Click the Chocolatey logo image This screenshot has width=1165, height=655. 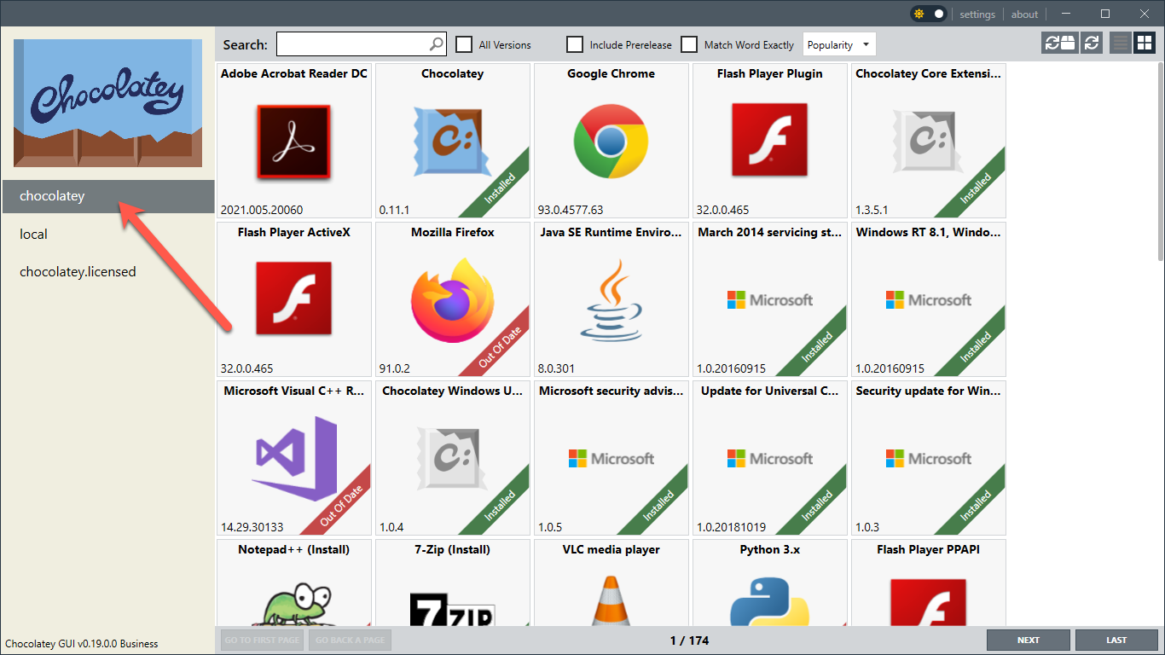[x=107, y=102]
